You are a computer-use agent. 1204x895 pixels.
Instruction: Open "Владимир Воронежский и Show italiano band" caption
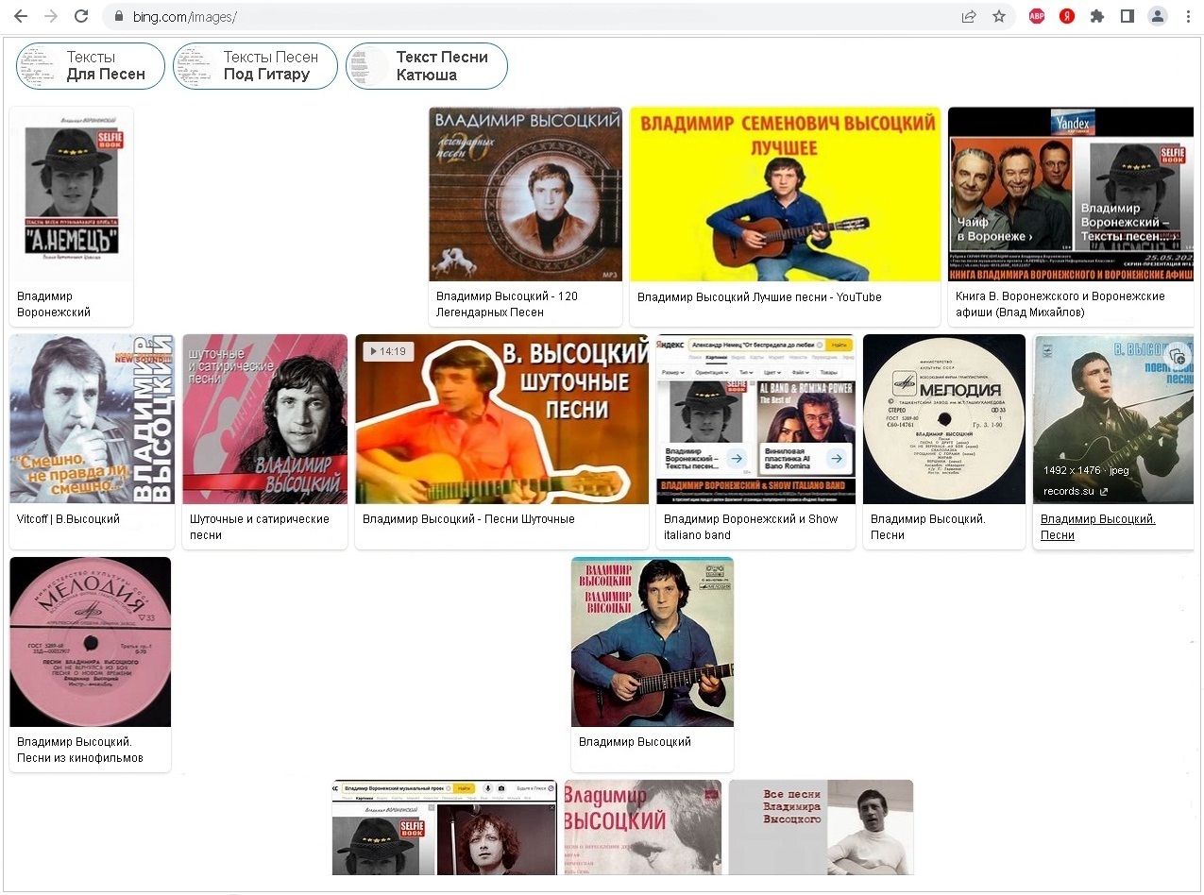click(751, 527)
